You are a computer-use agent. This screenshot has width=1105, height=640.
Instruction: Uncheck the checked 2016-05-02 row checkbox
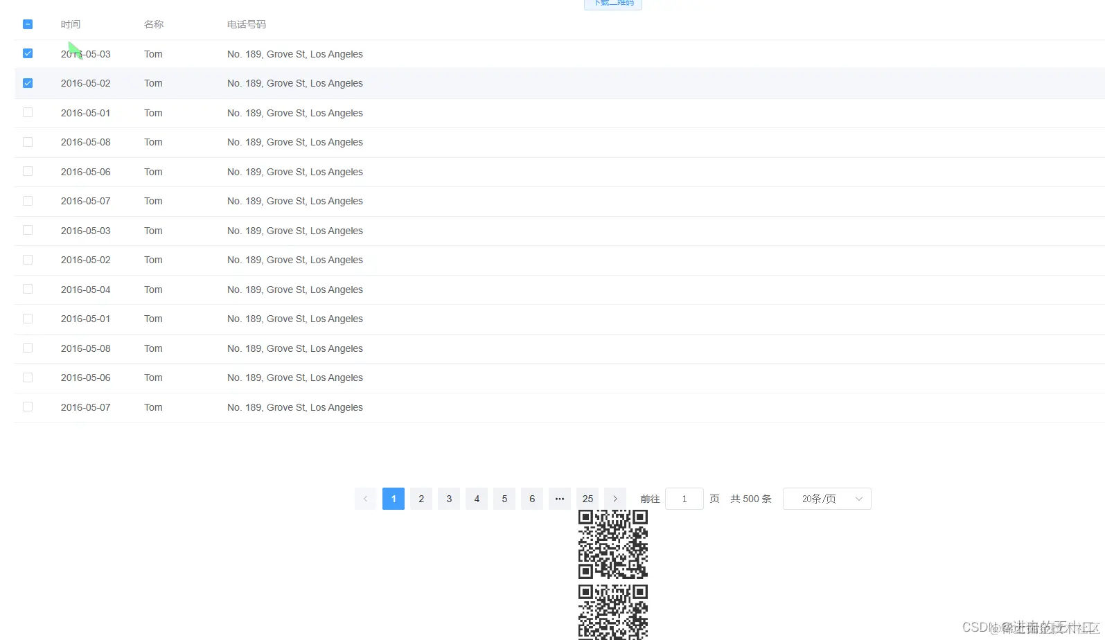point(28,83)
